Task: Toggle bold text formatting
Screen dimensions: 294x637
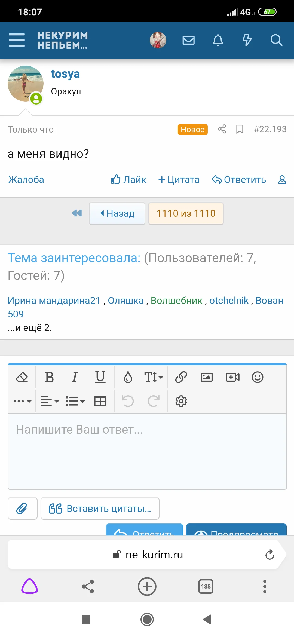Action: tap(49, 377)
